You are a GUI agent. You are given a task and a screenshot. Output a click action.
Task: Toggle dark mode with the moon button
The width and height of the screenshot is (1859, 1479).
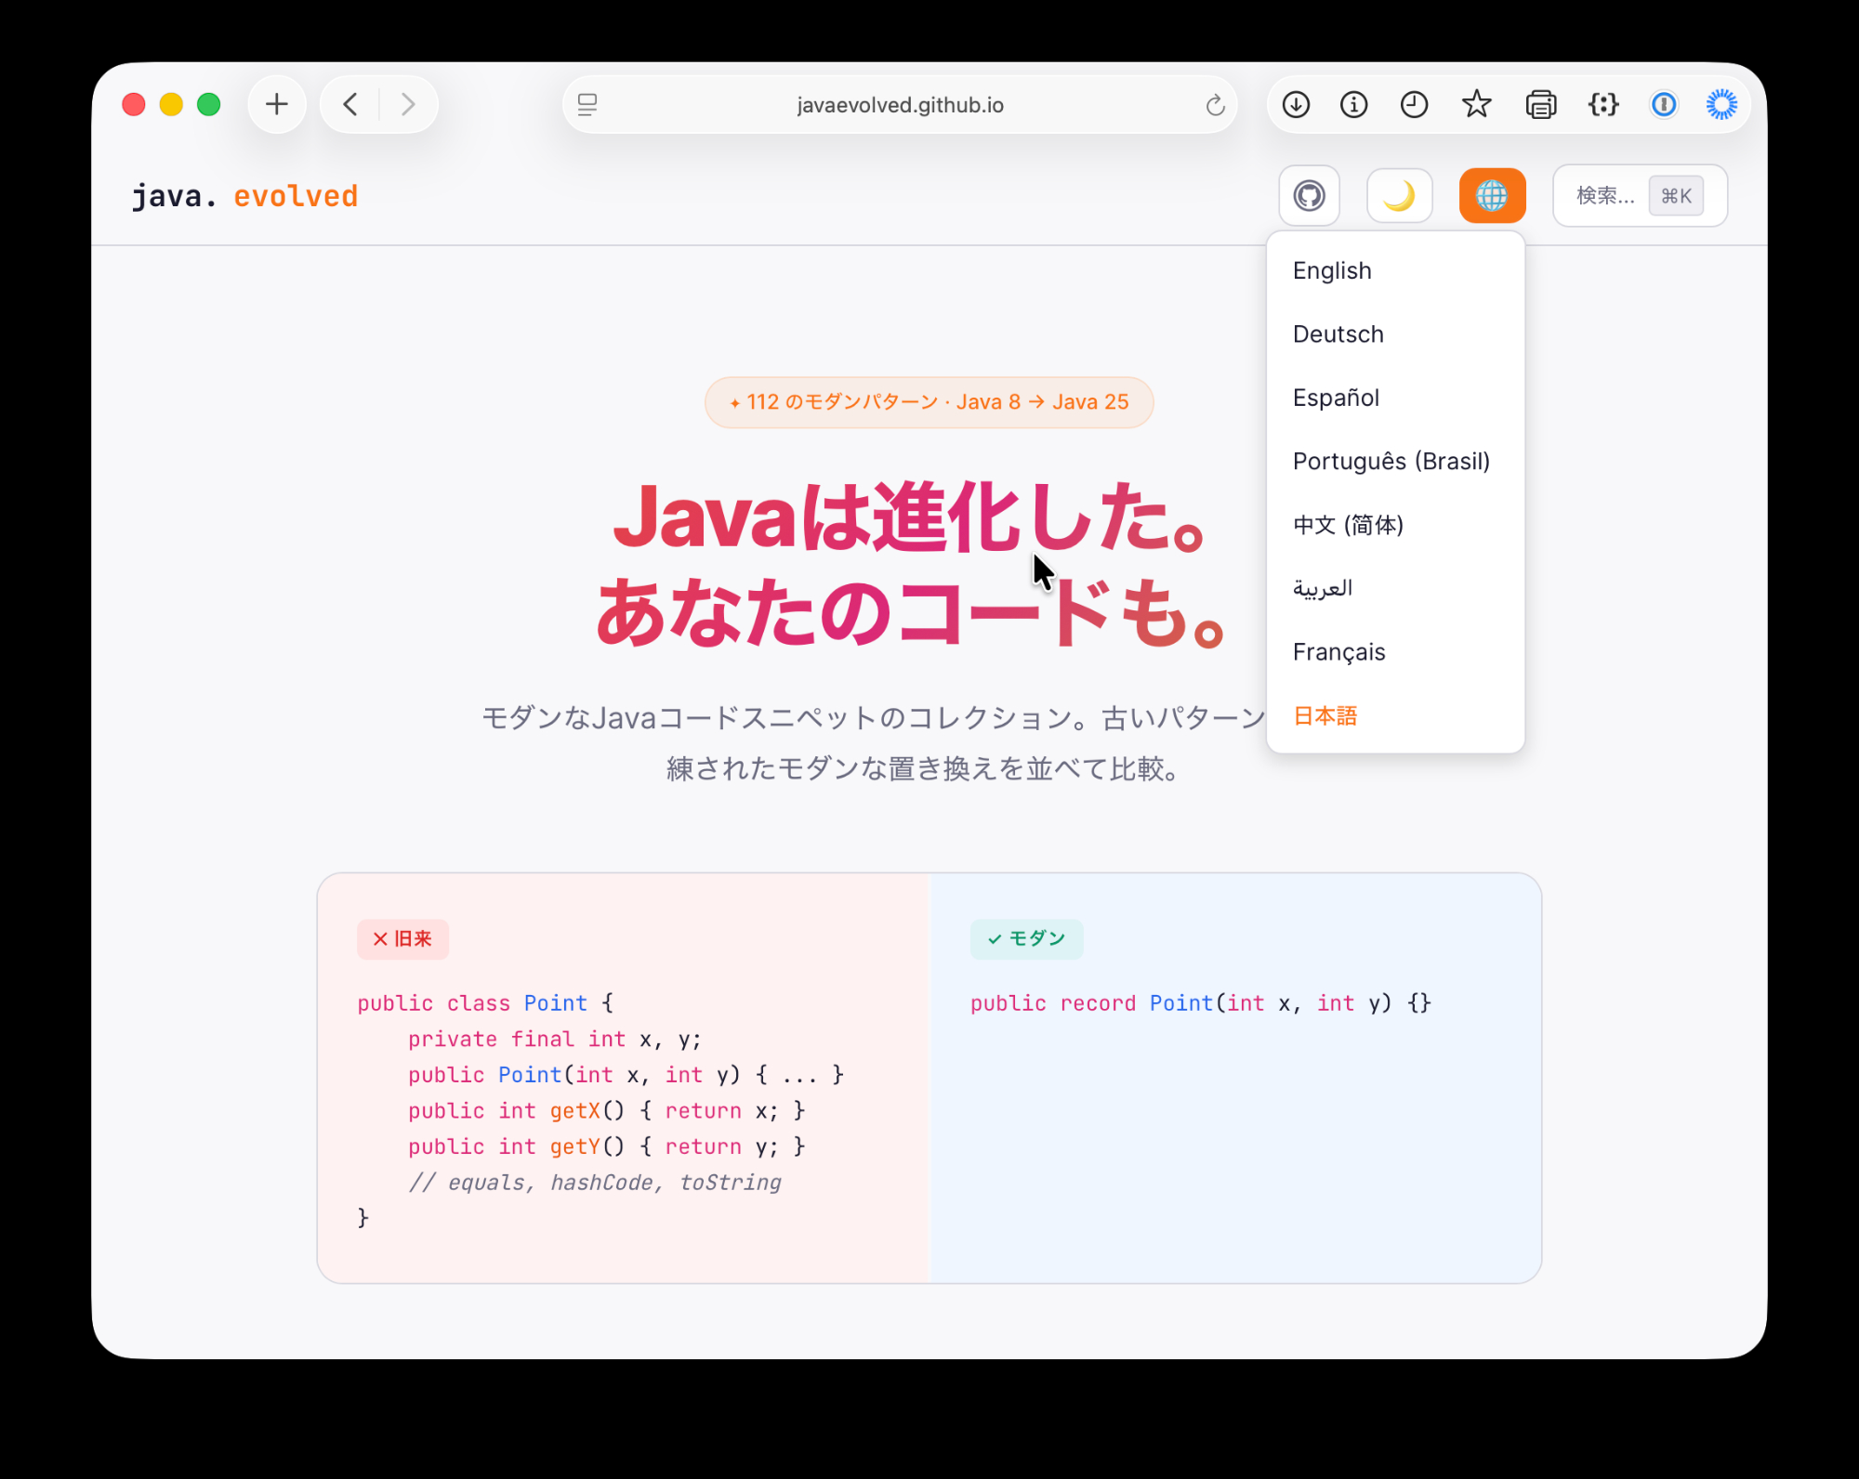click(x=1399, y=196)
